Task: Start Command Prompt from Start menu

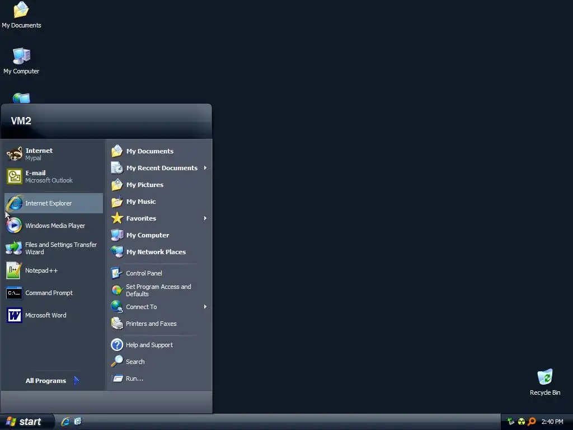Action: (53, 293)
